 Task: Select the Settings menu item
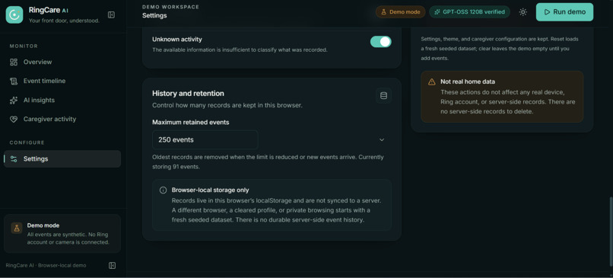[x=62, y=159]
